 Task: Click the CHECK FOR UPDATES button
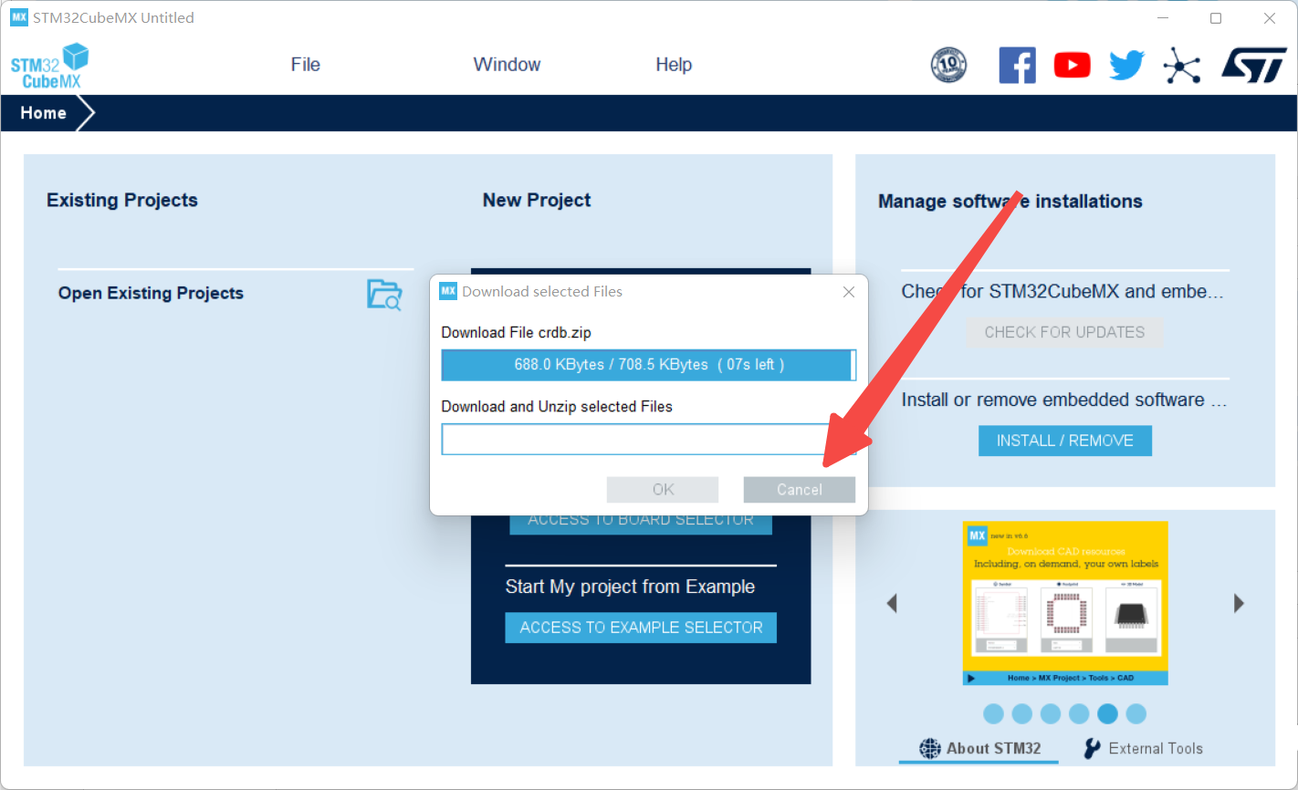(x=1064, y=332)
